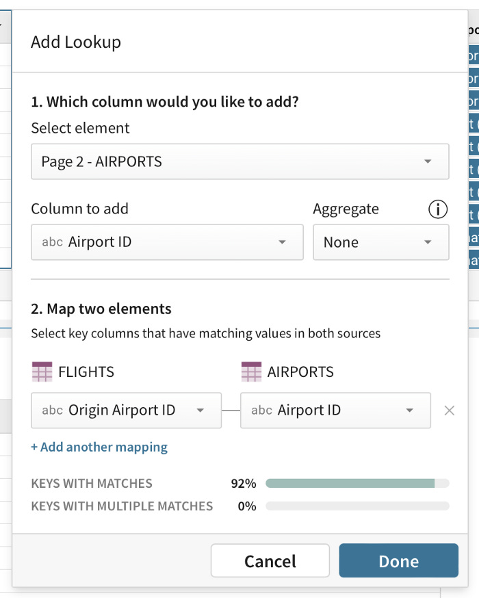Click the AIRPORTS source label
This screenshot has height=598, width=479.
pyautogui.click(x=300, y=372)
